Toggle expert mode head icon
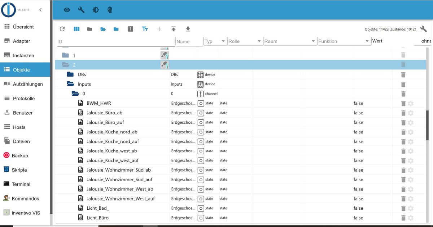Screen dimensions: 433x227 coord(110,10)
